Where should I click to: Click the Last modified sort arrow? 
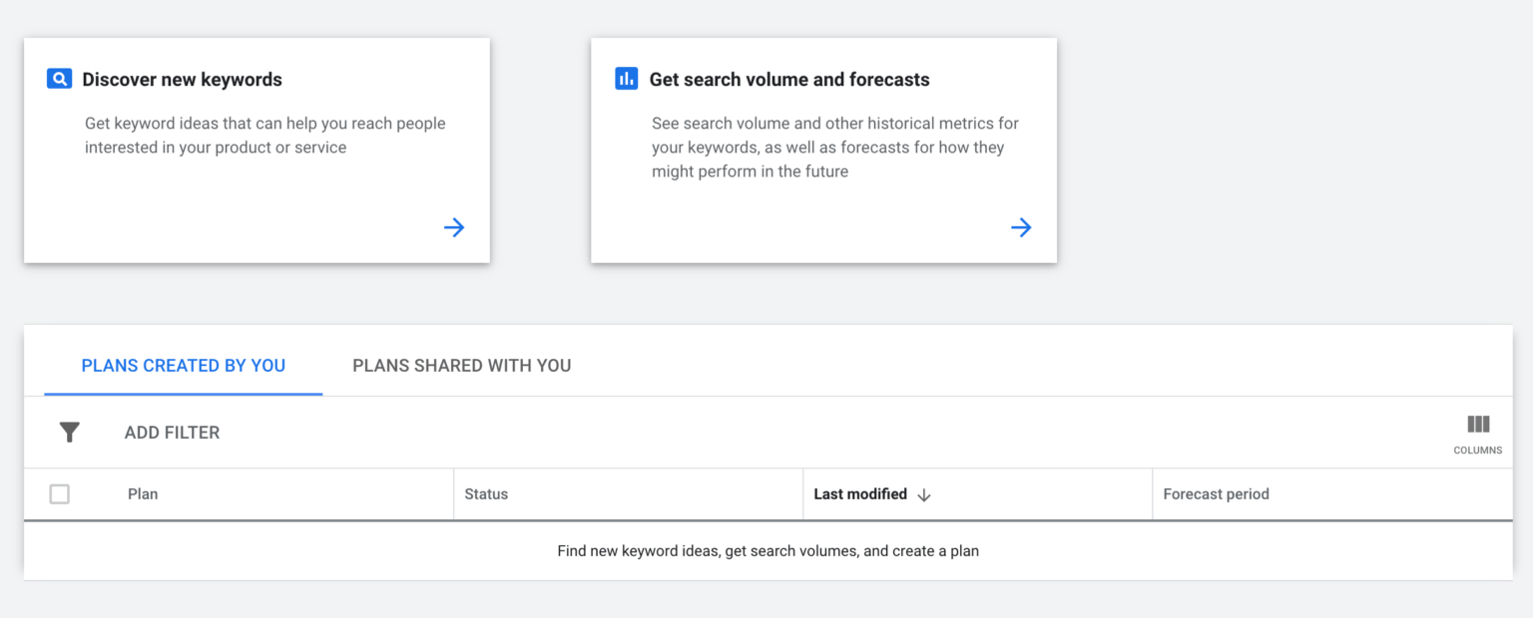(926, 493)
